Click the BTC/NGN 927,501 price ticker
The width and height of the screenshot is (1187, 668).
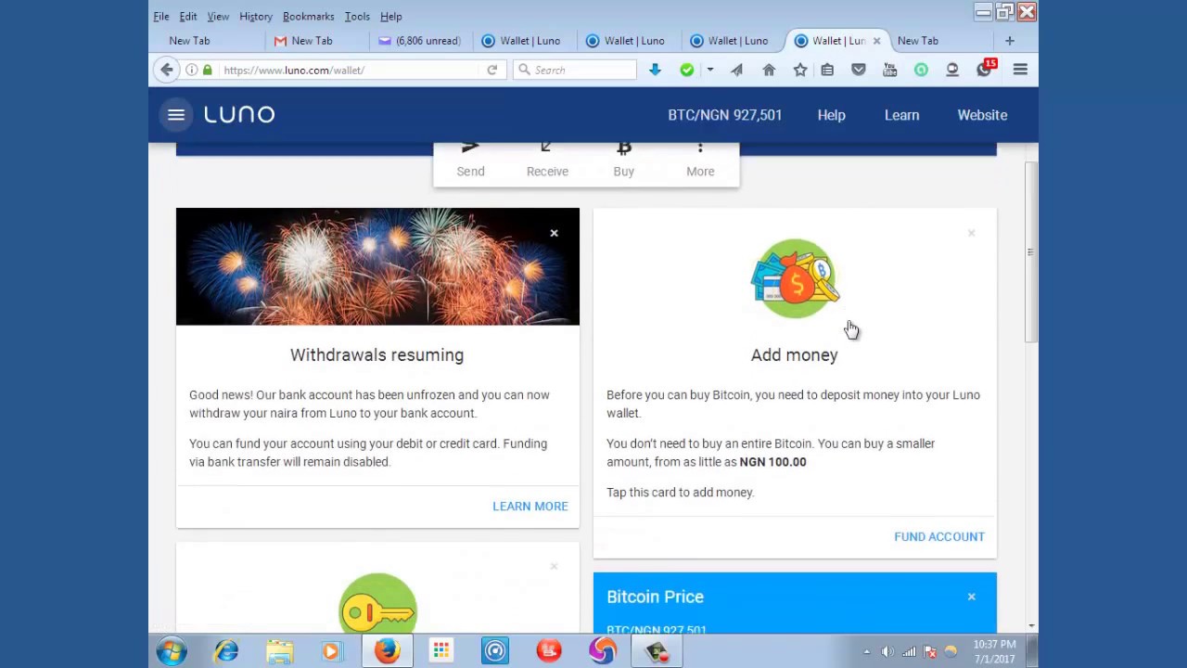coord(725,115)
